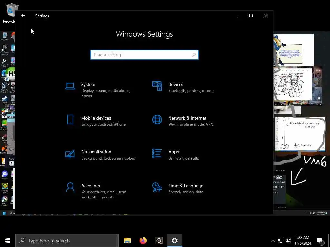Open the Devices settings heading
The image size is (330, 247).
[176, 84]
